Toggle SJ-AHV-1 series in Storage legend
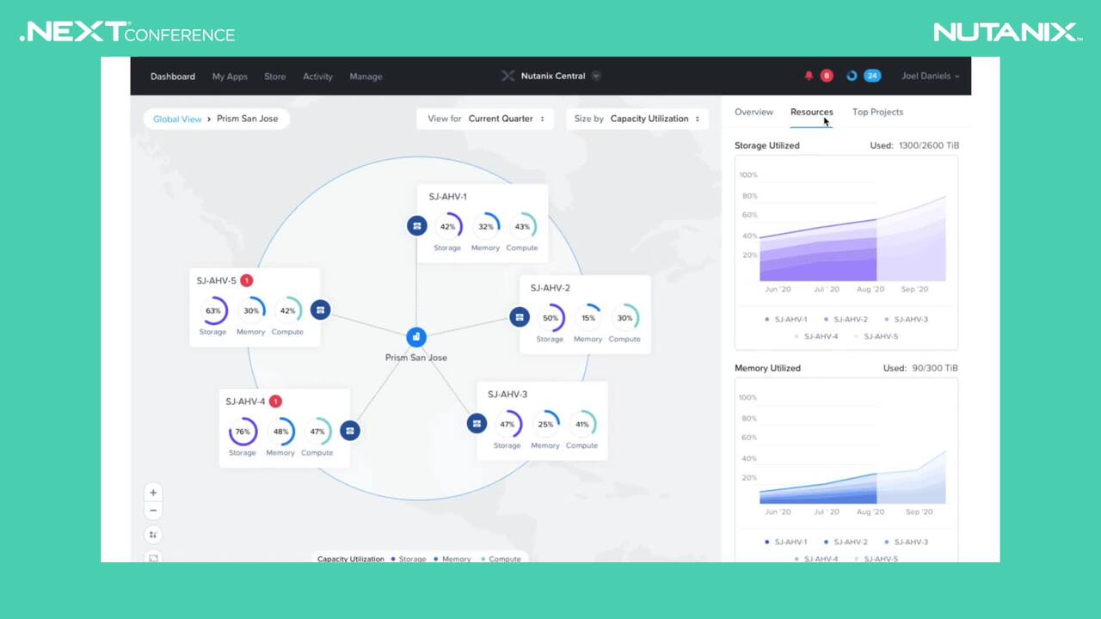 coord(786,320)
